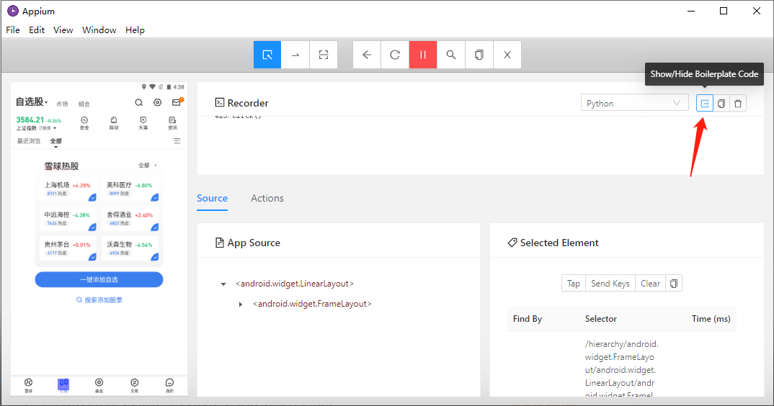Switch to the Actions tab
Screen dimensions: 774x406
click(x=267, y=198)
